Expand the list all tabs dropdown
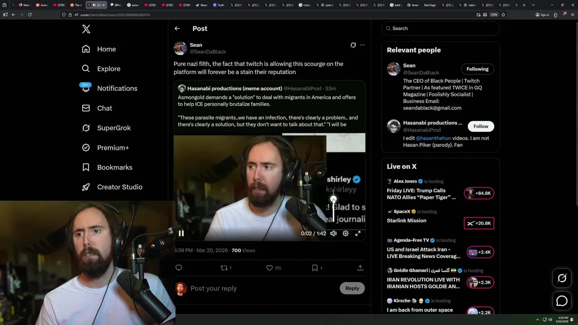The width and height of the screenshot is (578, 325). pyautogui.click(x=533, y=5)
